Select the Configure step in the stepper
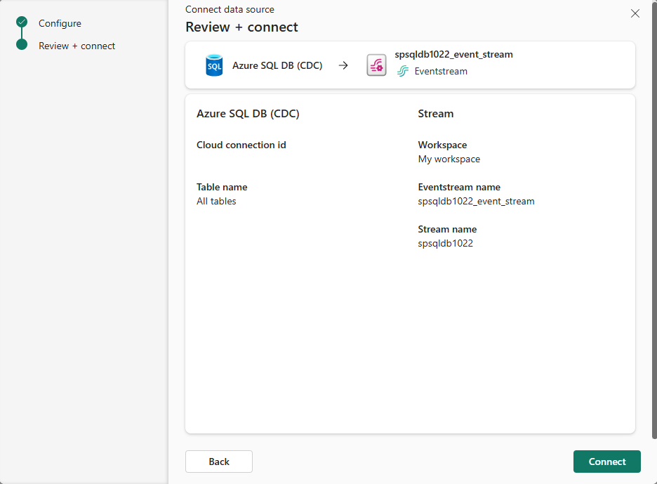 tap(59, 22)
